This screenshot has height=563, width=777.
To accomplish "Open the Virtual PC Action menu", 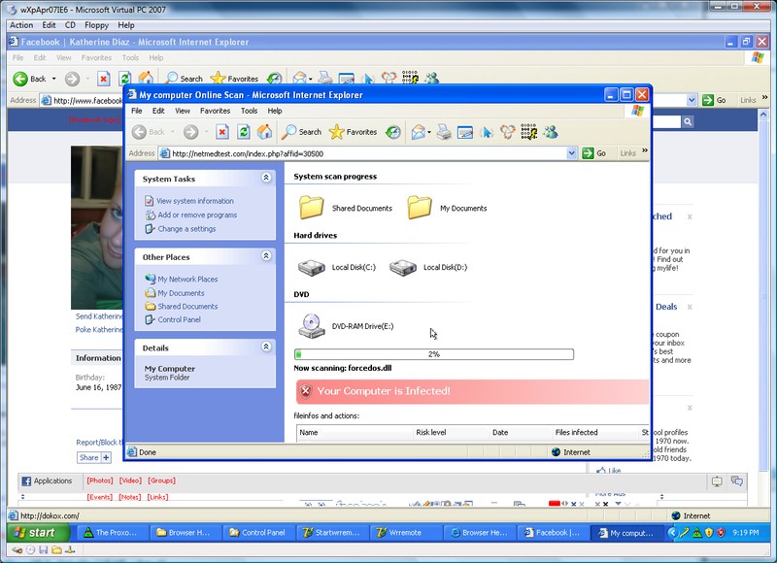I will coord(20,25).
